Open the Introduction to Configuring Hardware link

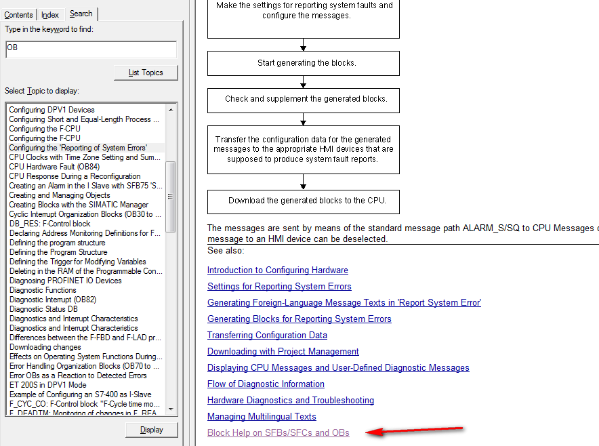coord(278,270)
